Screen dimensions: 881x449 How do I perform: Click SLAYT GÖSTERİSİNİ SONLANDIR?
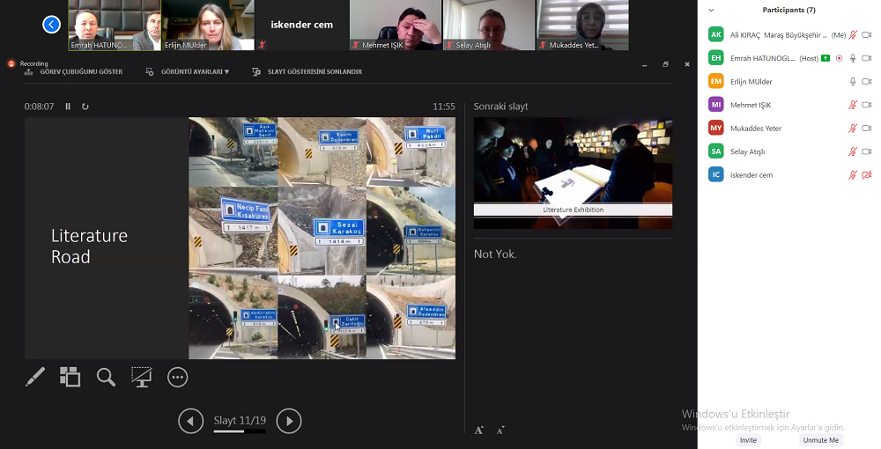[307, 72]
